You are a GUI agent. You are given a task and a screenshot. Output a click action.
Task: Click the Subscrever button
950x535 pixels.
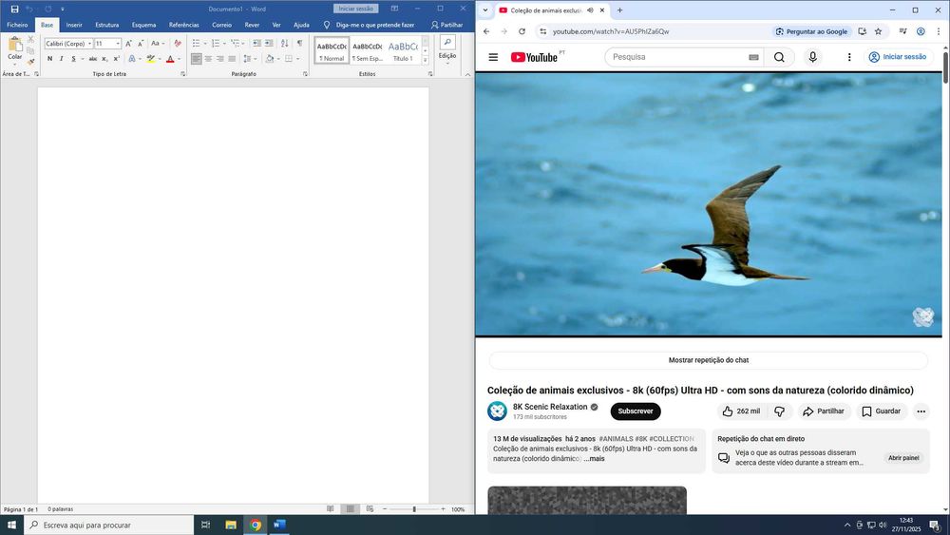tap(636, 411)
